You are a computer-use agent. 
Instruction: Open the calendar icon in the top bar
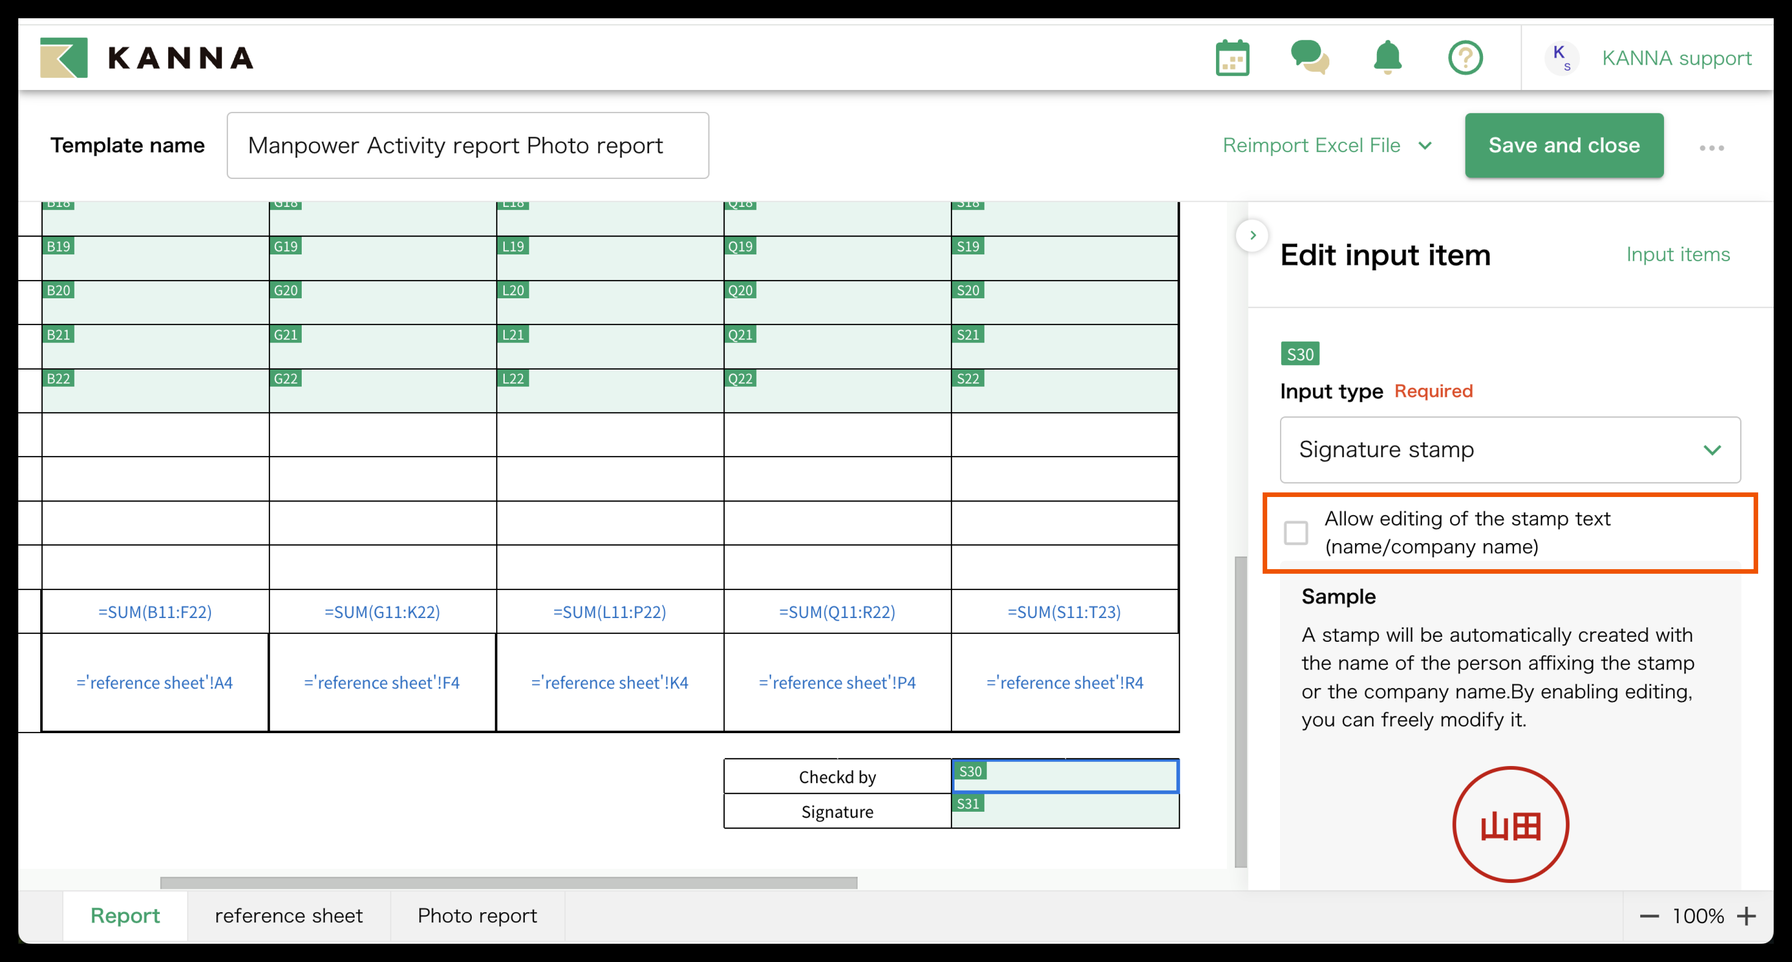point(1232,58)
